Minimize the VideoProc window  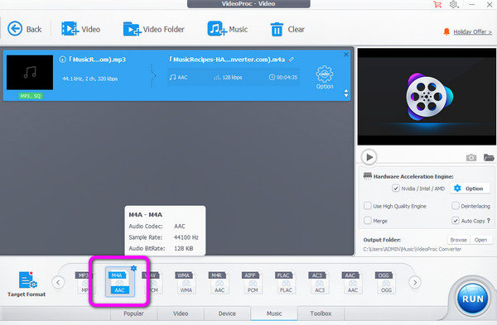[471, 4]
